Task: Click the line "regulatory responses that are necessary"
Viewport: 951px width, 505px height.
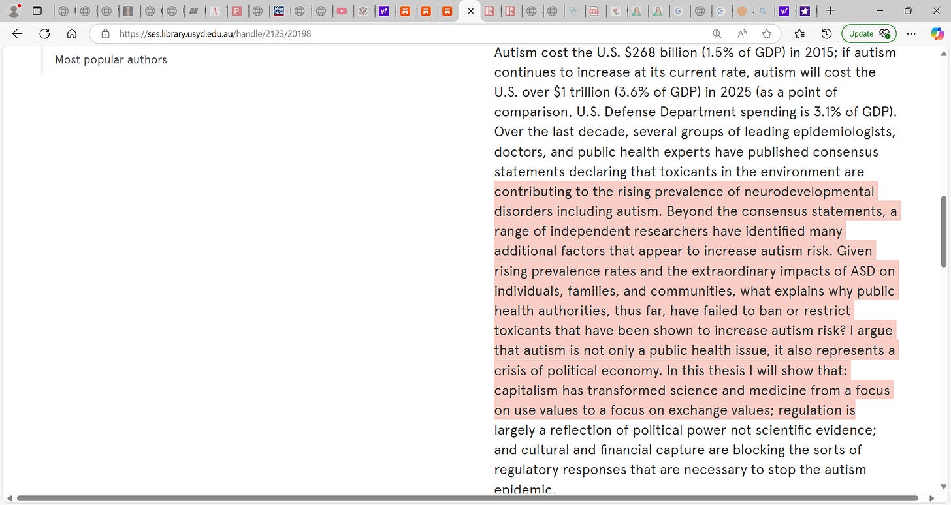Action: click(x=681, y=470)
